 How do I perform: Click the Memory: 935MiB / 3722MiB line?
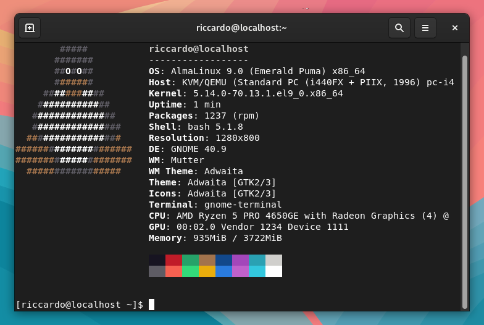click(x=215, y=238)
